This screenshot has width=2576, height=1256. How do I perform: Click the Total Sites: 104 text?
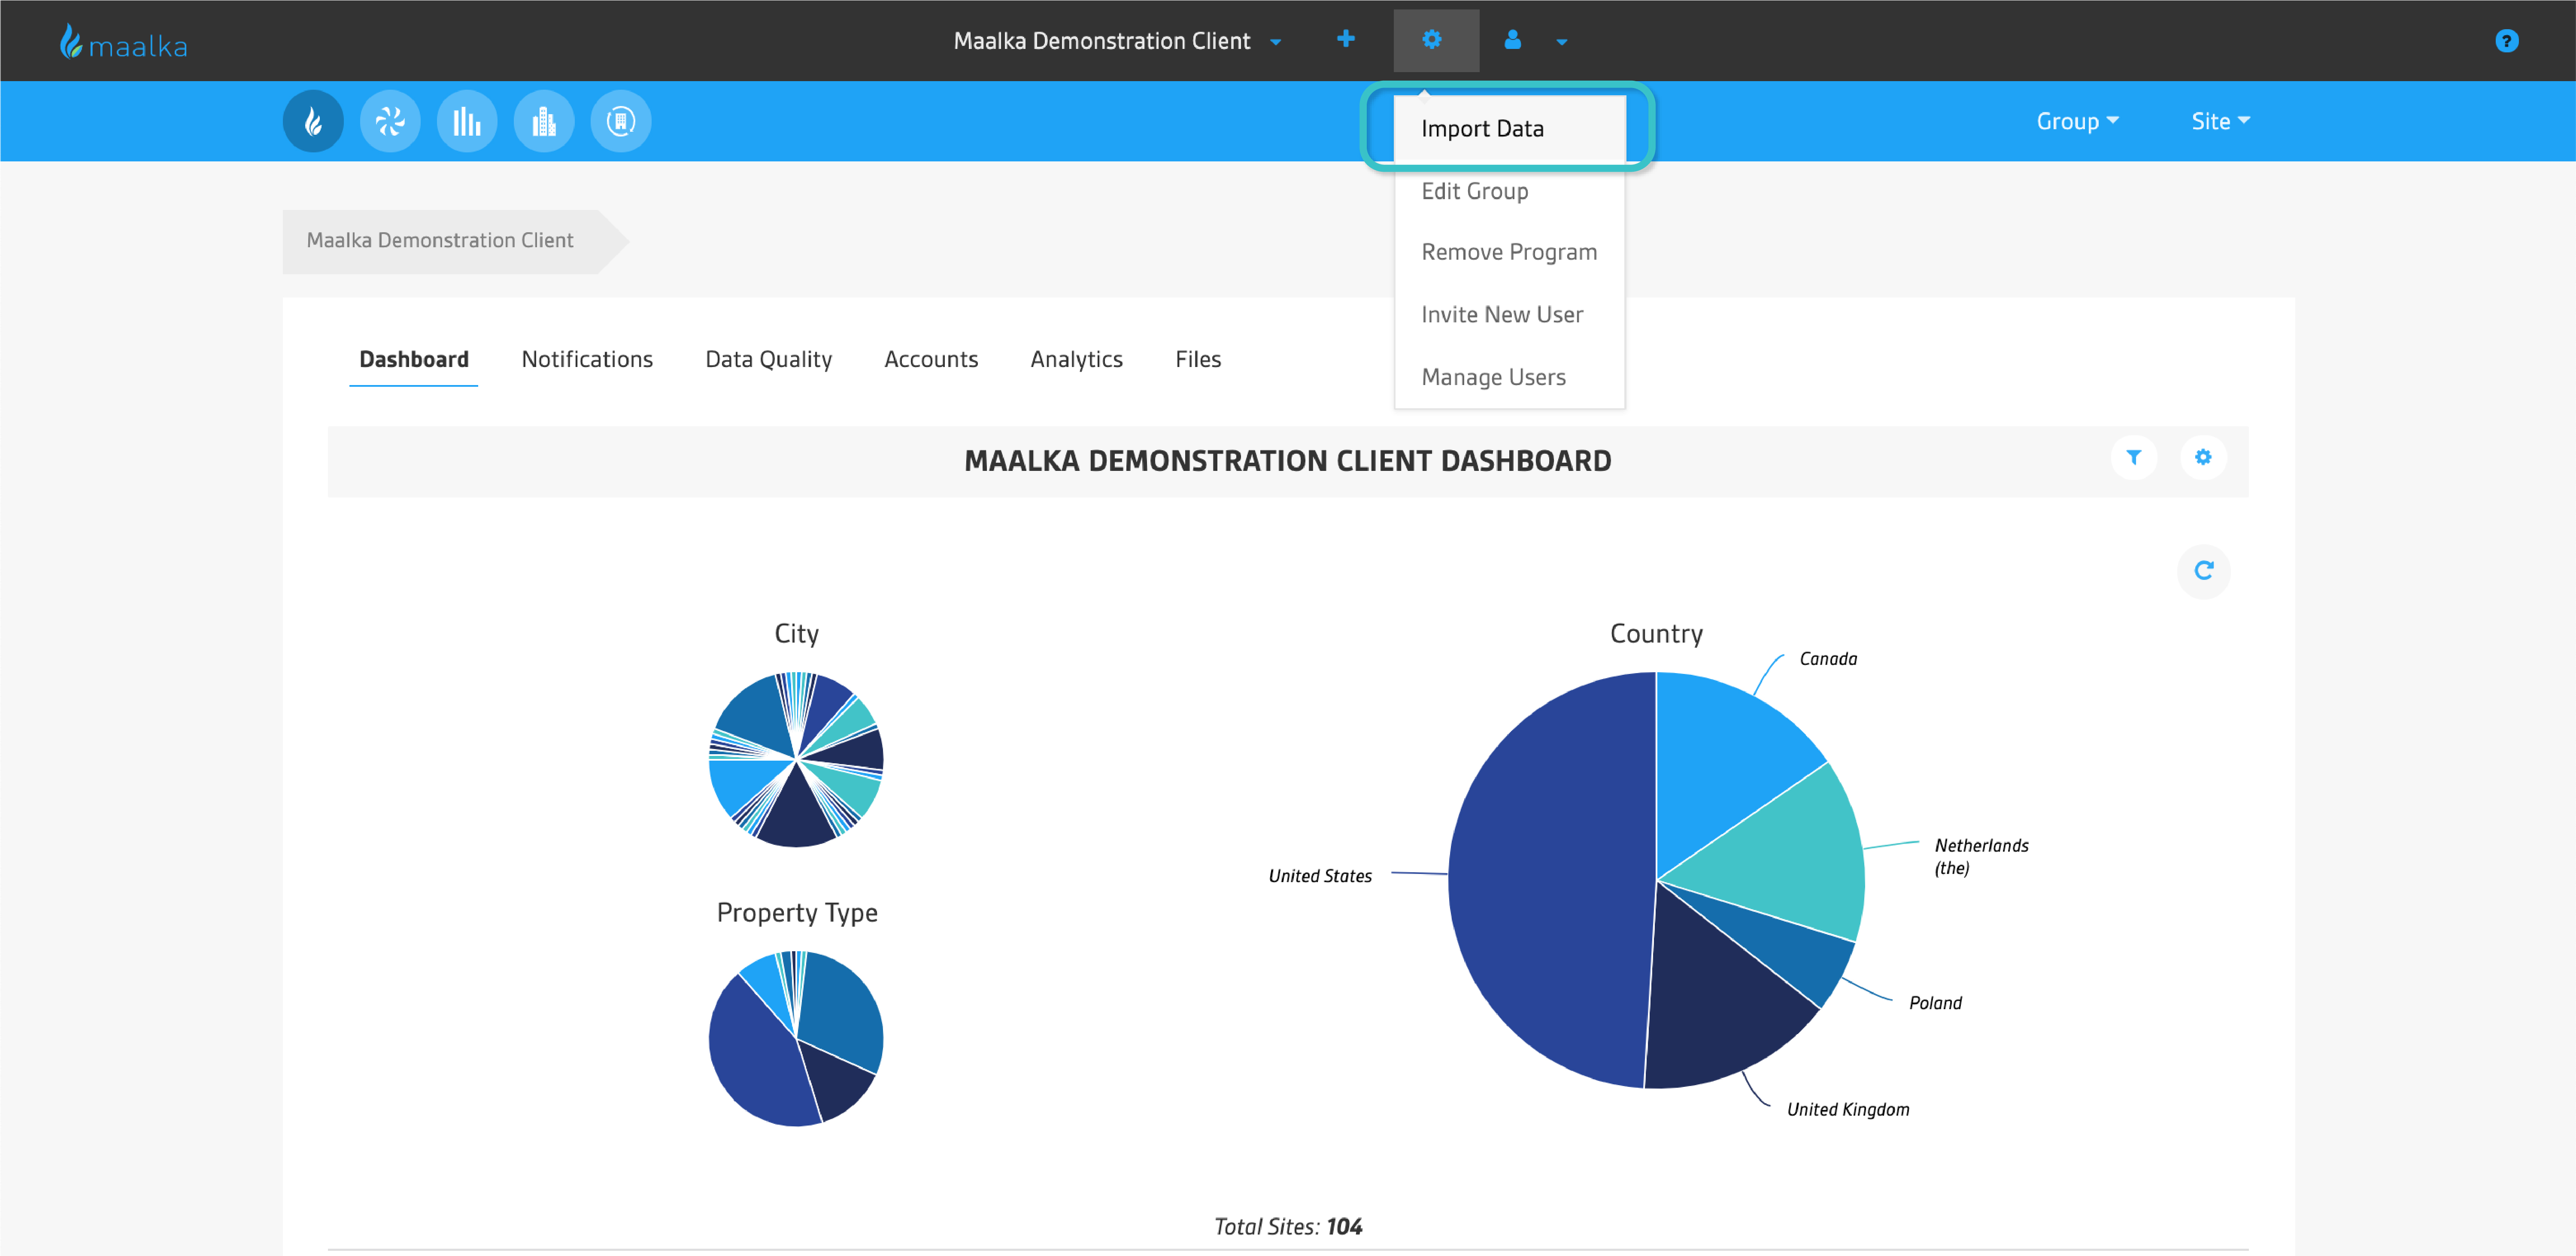pyautogui.click(x=1288, y=1227)
